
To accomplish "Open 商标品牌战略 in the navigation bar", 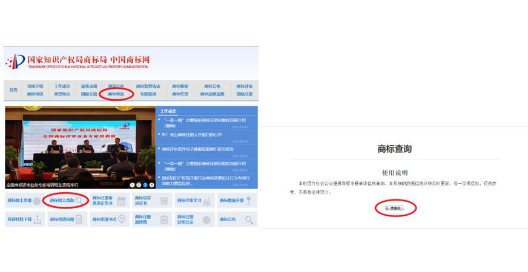I will click(212, 94).
